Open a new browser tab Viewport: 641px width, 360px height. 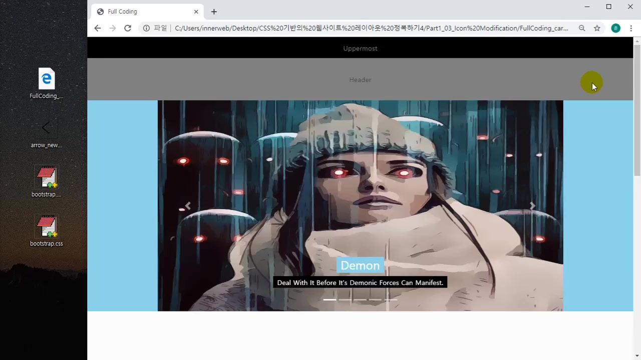(214, 11)
